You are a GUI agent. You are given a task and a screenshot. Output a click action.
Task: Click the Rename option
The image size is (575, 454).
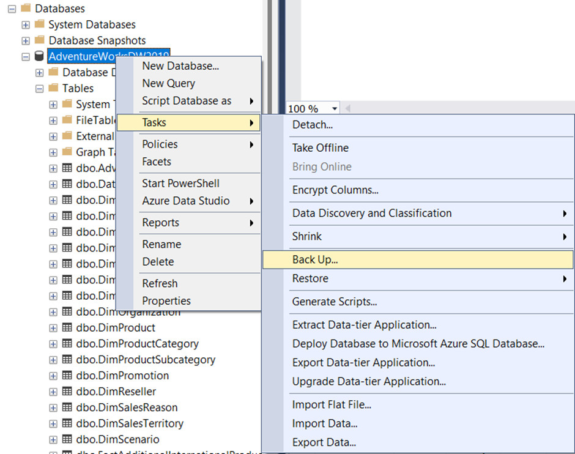coord(163,244)
